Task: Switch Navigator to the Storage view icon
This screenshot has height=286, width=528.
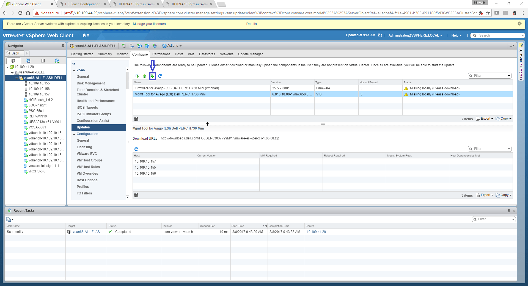Action: click(x=43, y=61)
